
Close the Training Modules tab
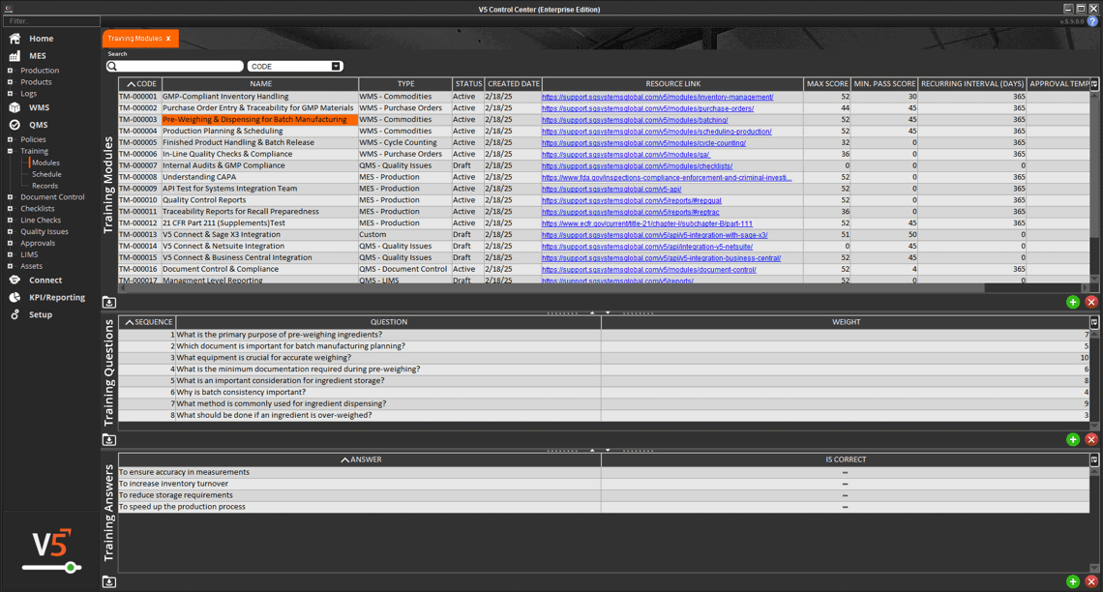point(168,39)
